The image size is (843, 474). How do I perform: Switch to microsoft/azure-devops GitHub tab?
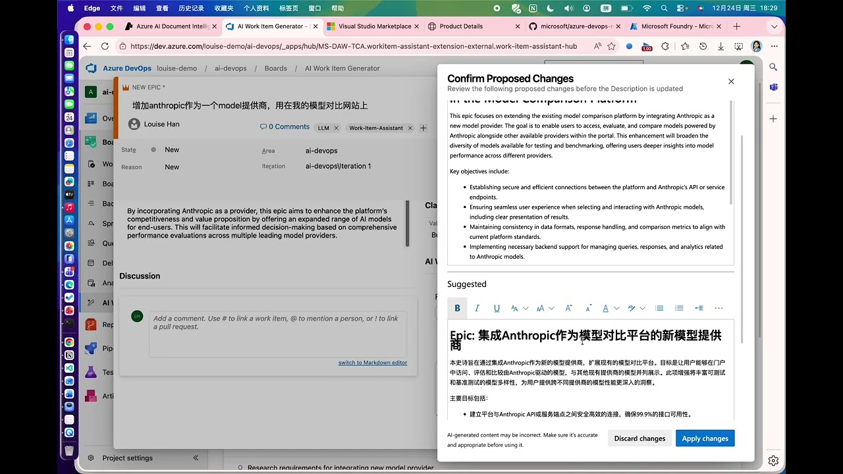(576, 26)
